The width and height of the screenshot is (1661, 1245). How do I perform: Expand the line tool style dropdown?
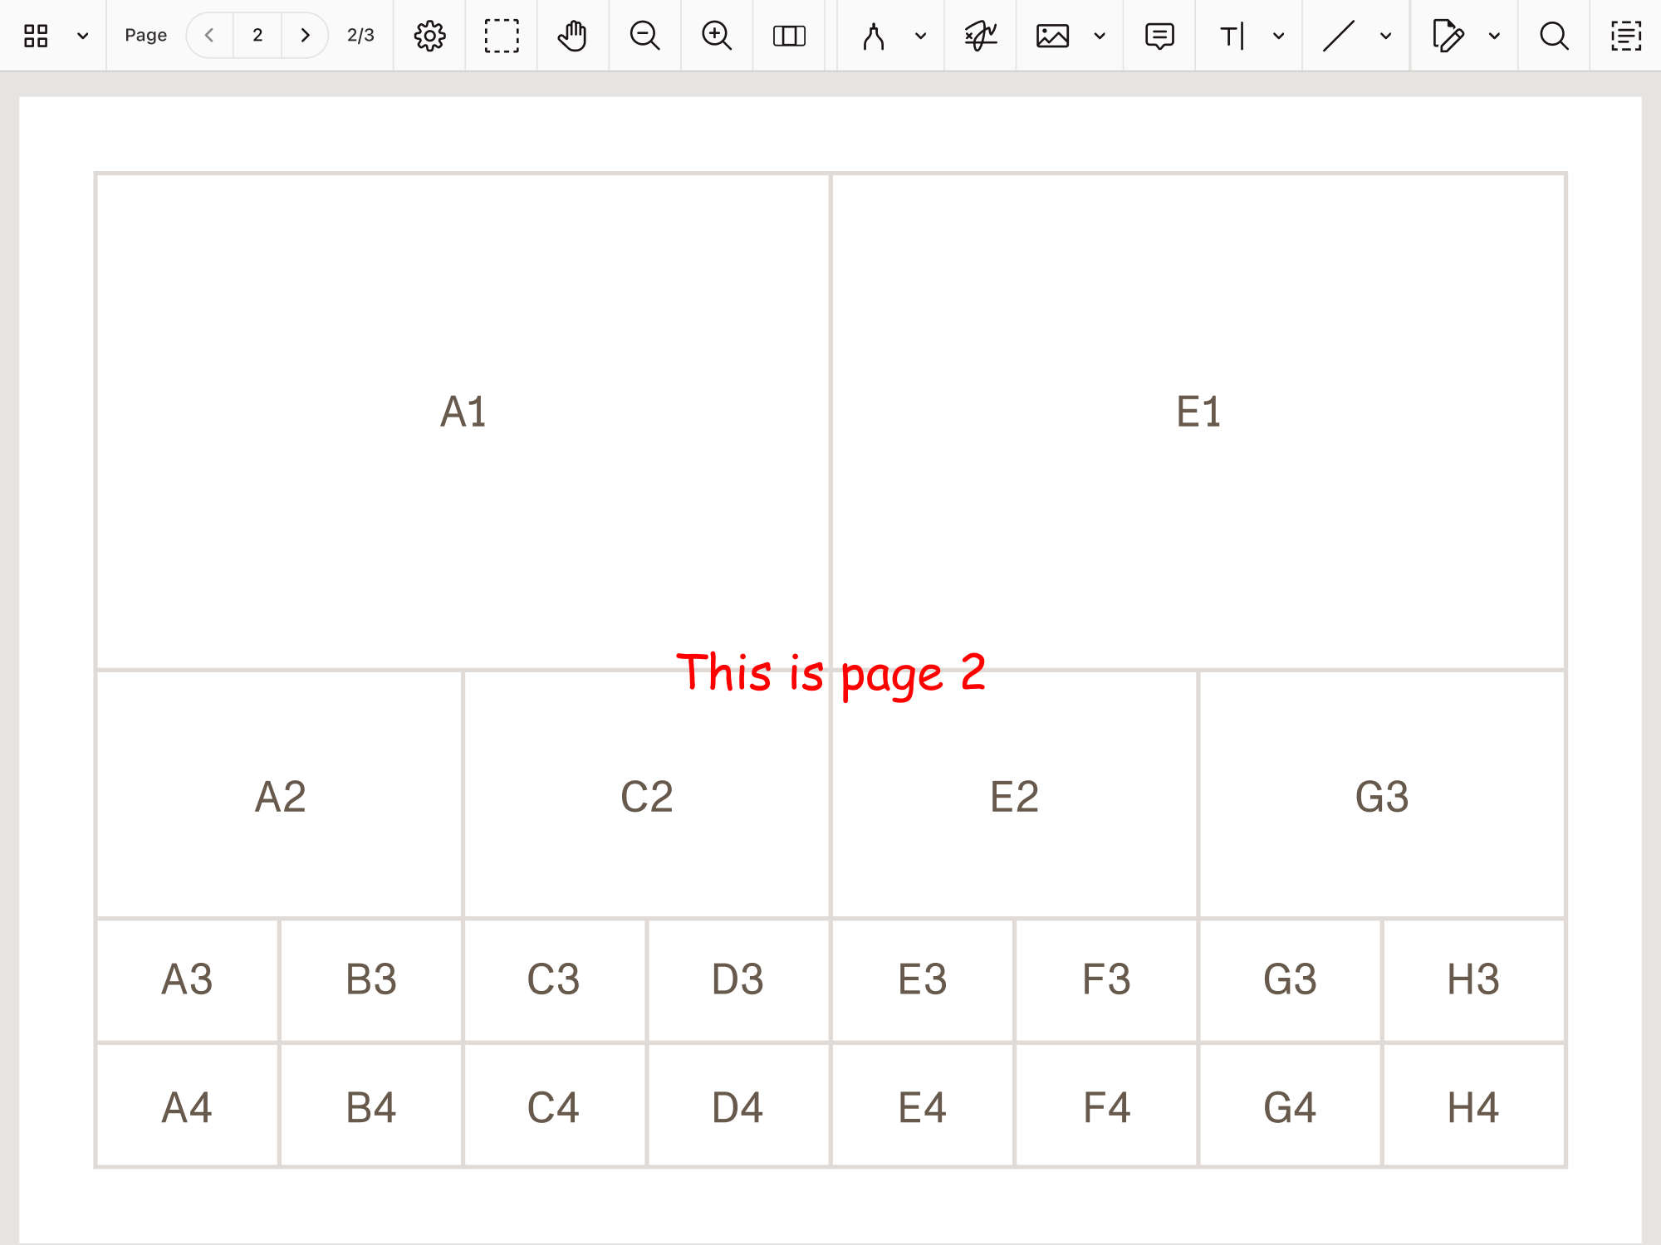point(1384,36)
